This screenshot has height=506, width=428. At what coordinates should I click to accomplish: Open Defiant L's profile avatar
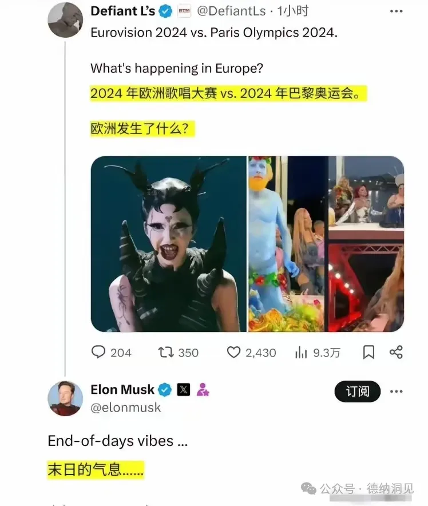click(x=65, y=20)
